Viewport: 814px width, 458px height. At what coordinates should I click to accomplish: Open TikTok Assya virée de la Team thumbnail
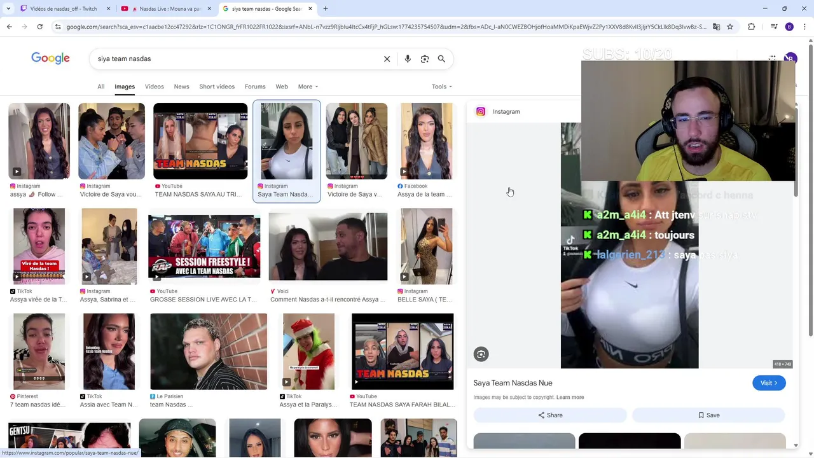click(x=39, y=246)
